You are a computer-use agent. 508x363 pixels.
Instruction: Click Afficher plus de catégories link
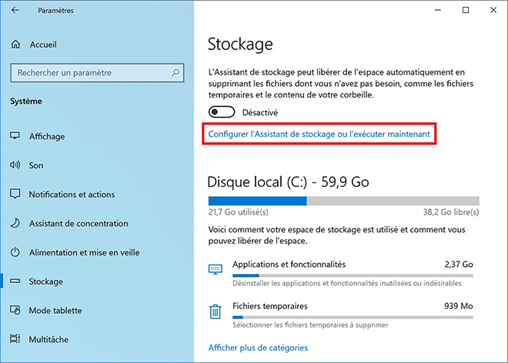[258, 348]
